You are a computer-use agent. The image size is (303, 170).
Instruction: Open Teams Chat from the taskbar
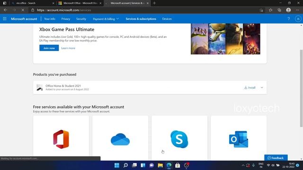pyautogui.click(x=151, y=165)
